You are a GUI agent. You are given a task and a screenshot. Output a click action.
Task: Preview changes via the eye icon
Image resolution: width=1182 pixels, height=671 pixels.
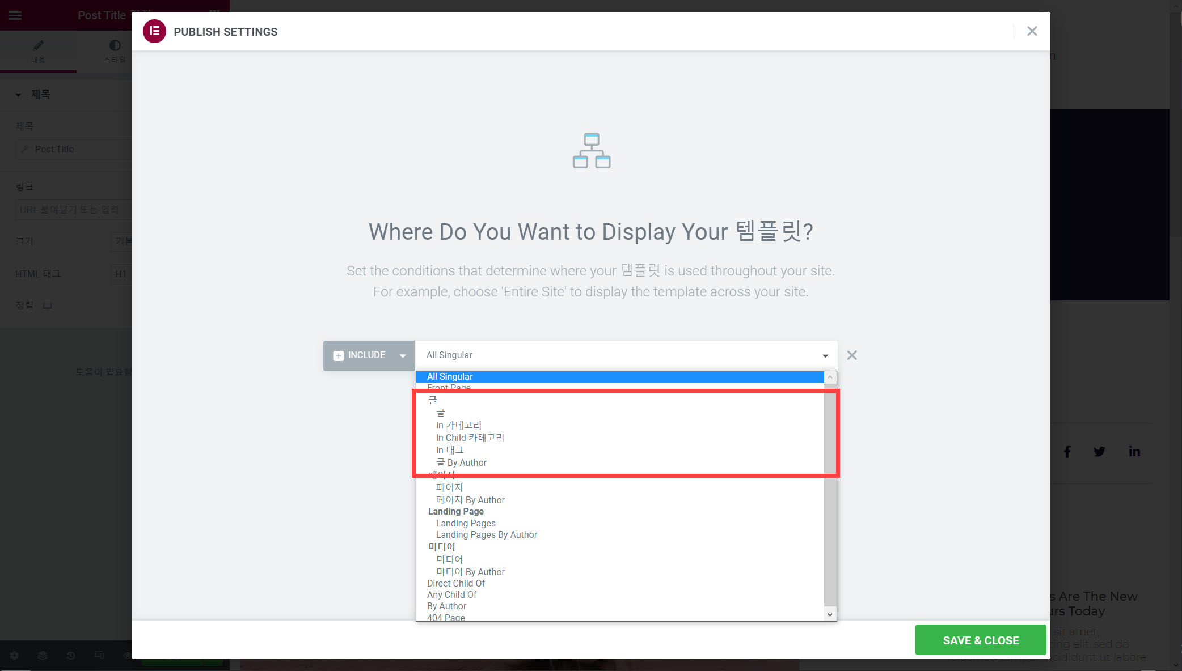click(127, 655)
